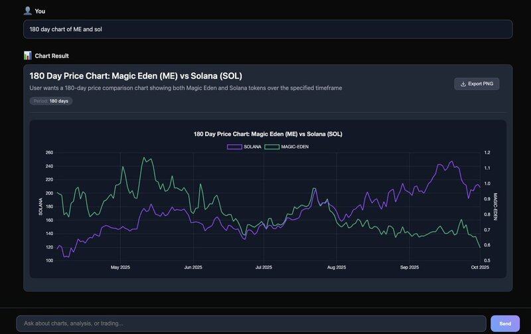531x334 pixels.
Task: Click the vertical MAGIC-EDEN right axis title
Action: pyautogui.click(x=495, y=207)
